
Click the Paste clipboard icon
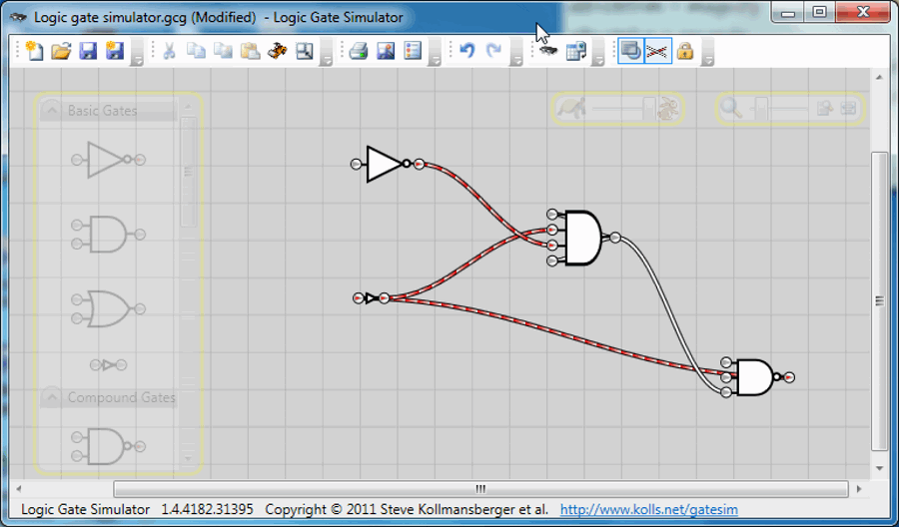(250, 51)
